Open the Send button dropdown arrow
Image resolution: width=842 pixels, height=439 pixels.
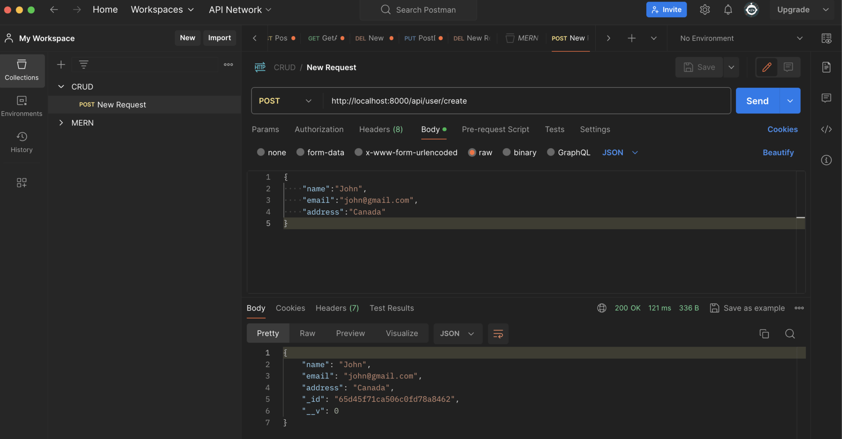pos(790,101)
